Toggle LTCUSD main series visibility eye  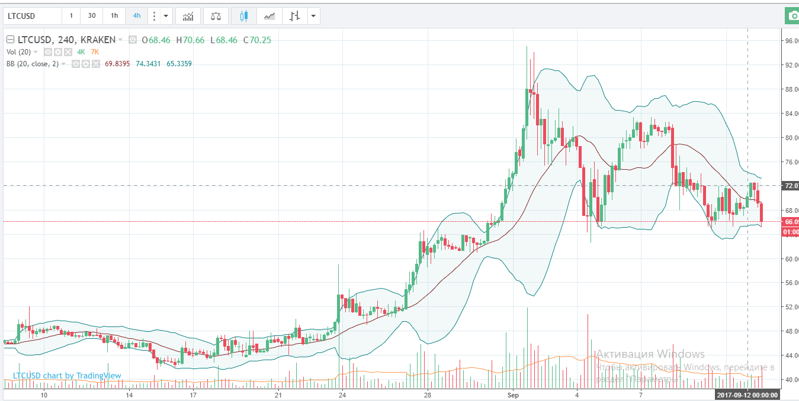pos(133,40)
